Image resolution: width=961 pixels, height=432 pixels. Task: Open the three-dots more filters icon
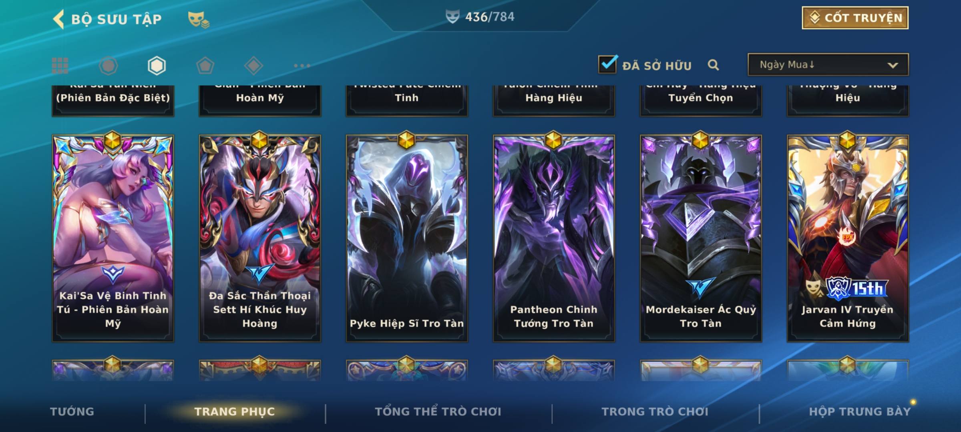302,66
